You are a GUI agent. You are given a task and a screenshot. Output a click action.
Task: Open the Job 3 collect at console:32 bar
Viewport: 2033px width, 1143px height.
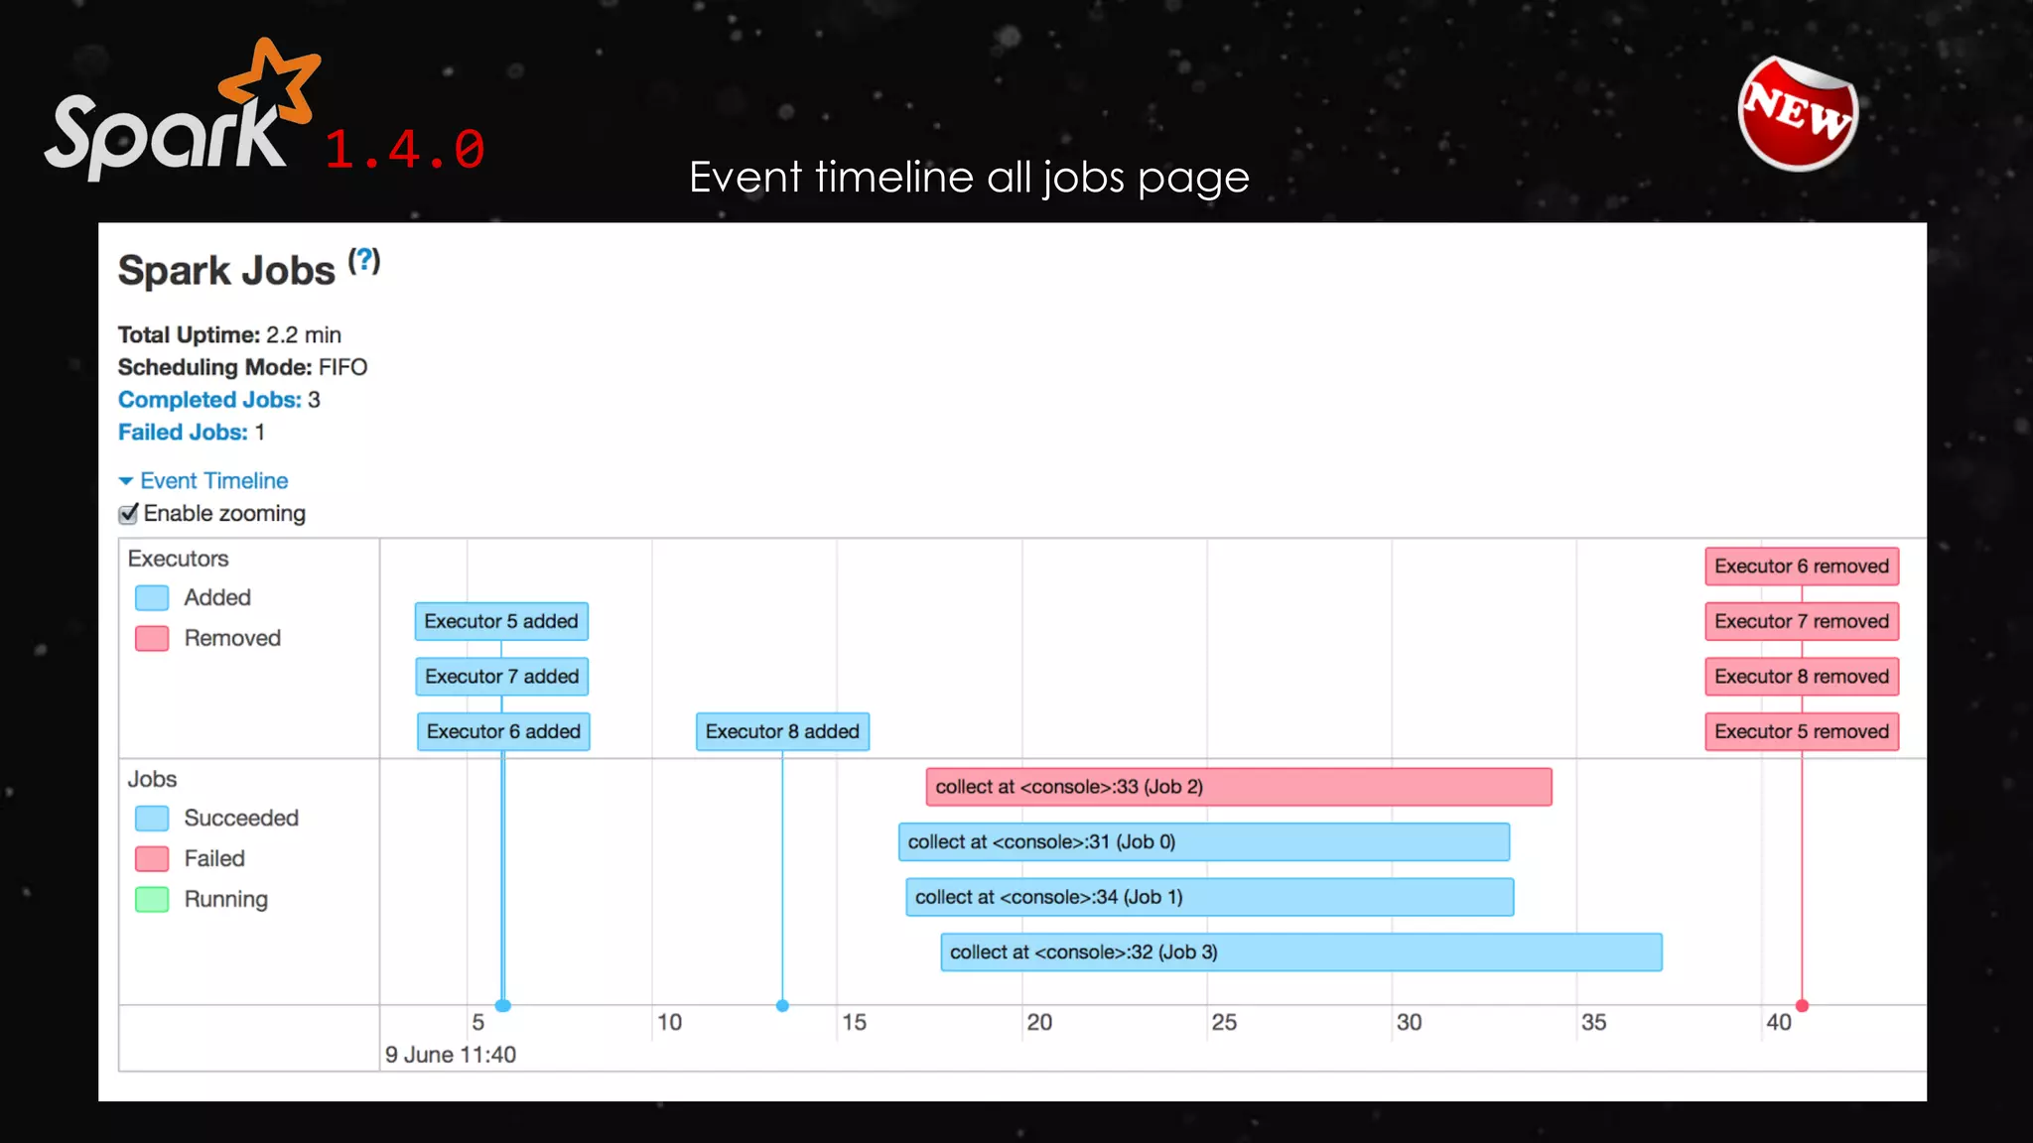coord(1301,952)
